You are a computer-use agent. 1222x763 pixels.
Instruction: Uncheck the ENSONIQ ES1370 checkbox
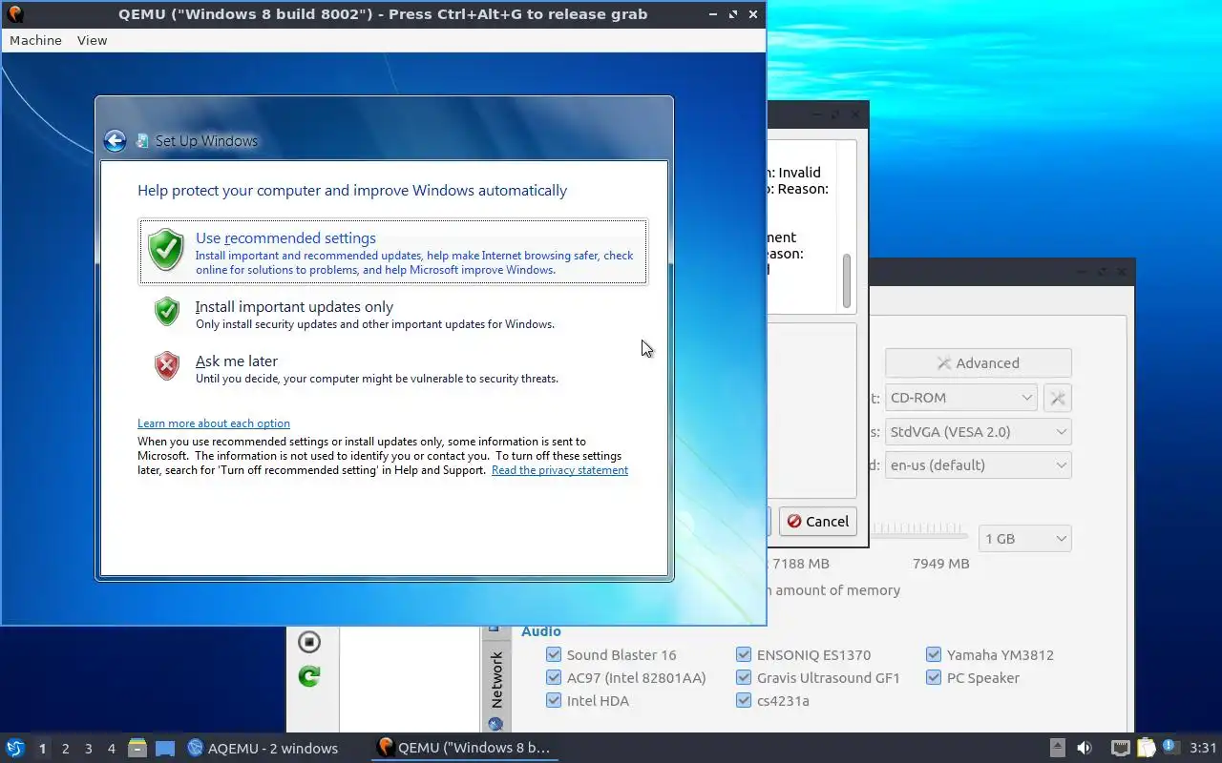click(x=744, y=654)
